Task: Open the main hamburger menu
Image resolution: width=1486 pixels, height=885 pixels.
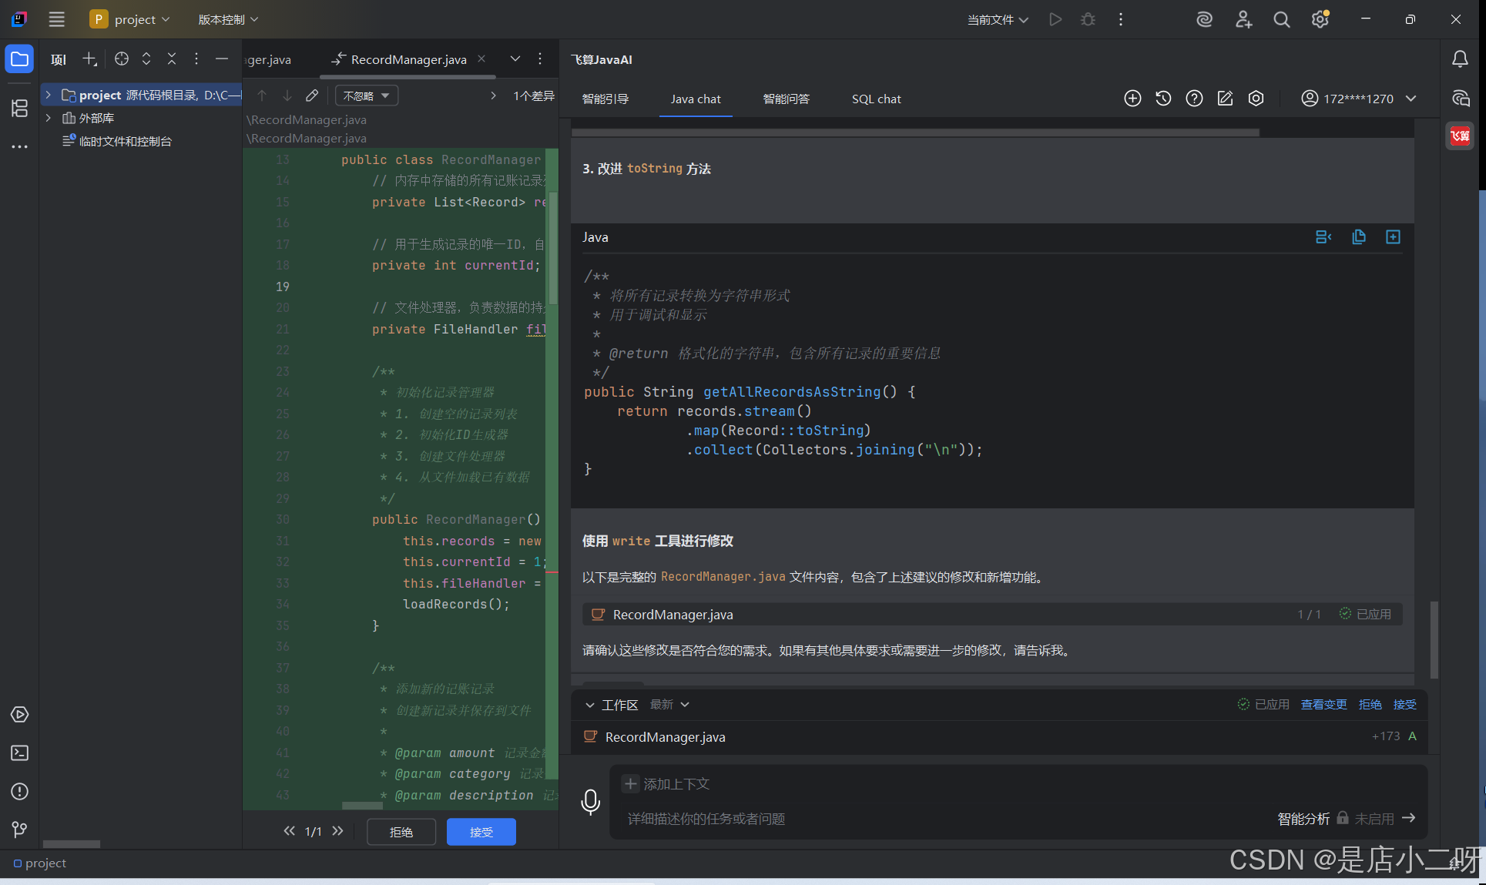Action: pos(56,19)
